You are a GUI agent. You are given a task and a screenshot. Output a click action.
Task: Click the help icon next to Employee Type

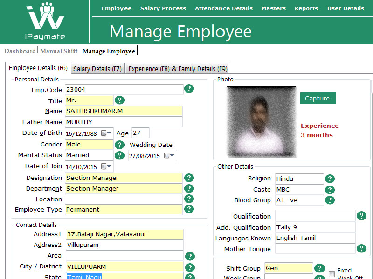click(x=189, y=209)
